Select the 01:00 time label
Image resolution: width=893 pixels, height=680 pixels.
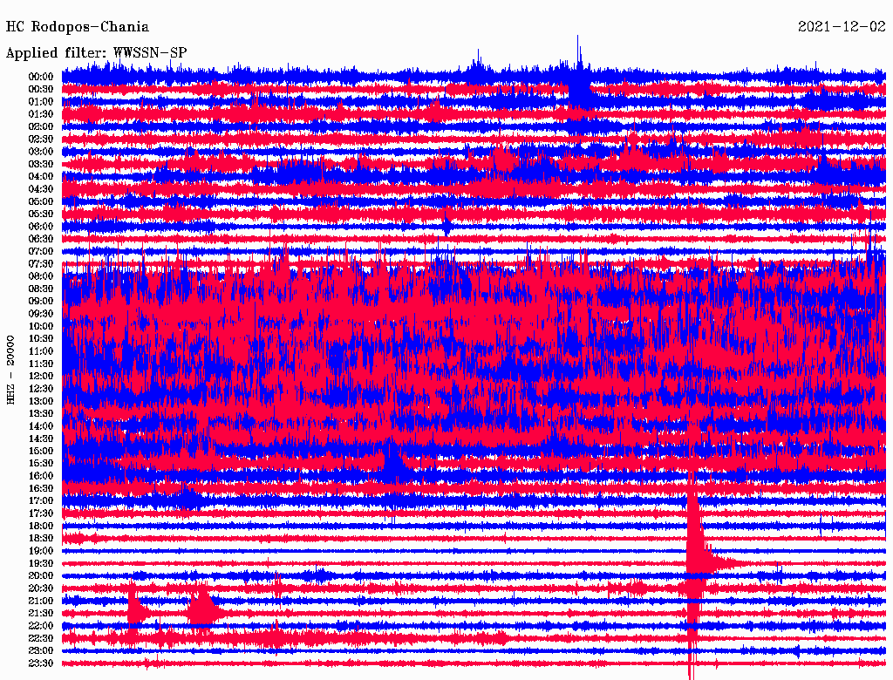pyautogui.click(x=40, y=101)
